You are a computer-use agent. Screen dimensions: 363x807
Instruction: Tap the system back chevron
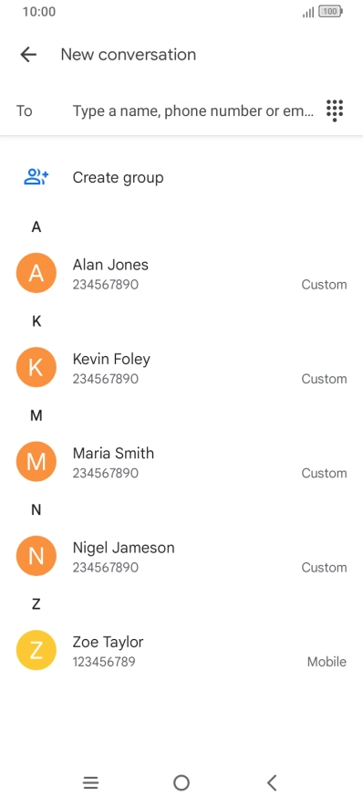click(272, 783)
